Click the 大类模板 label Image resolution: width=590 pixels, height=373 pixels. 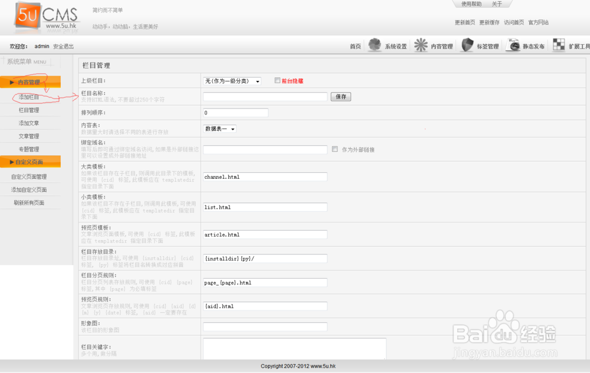click(x=93, y=166)
